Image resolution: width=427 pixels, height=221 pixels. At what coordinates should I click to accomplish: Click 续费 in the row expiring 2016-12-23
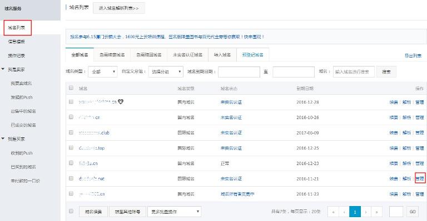(x=394, y=163)
